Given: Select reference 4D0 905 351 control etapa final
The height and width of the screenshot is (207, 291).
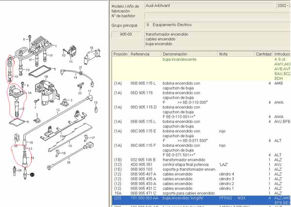Looking at the screenshot, I should coord(201,165).
